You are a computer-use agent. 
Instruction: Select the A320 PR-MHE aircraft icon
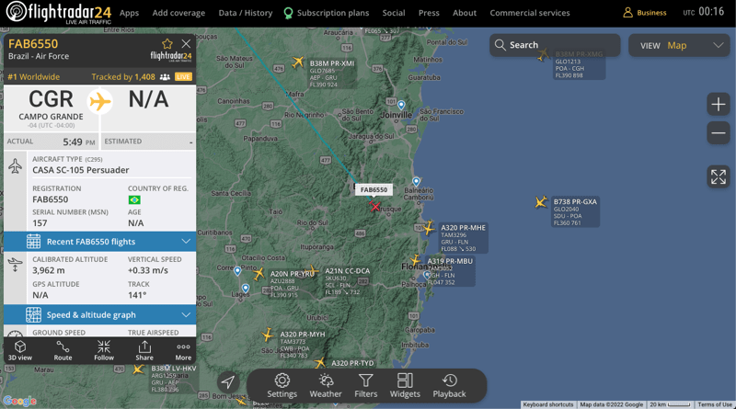428,229
